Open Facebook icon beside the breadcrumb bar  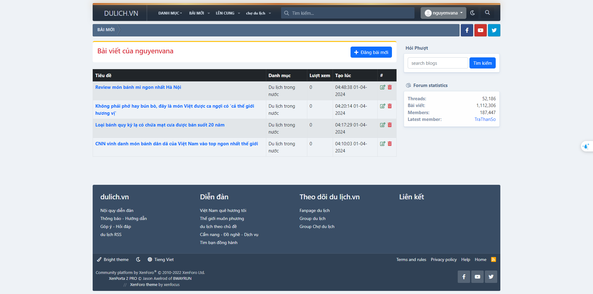click(x=467, y=30)
